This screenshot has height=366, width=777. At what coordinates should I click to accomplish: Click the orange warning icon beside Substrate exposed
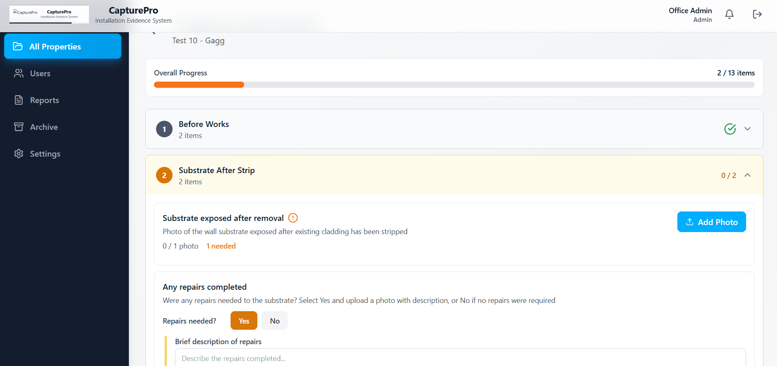(293, 218)
